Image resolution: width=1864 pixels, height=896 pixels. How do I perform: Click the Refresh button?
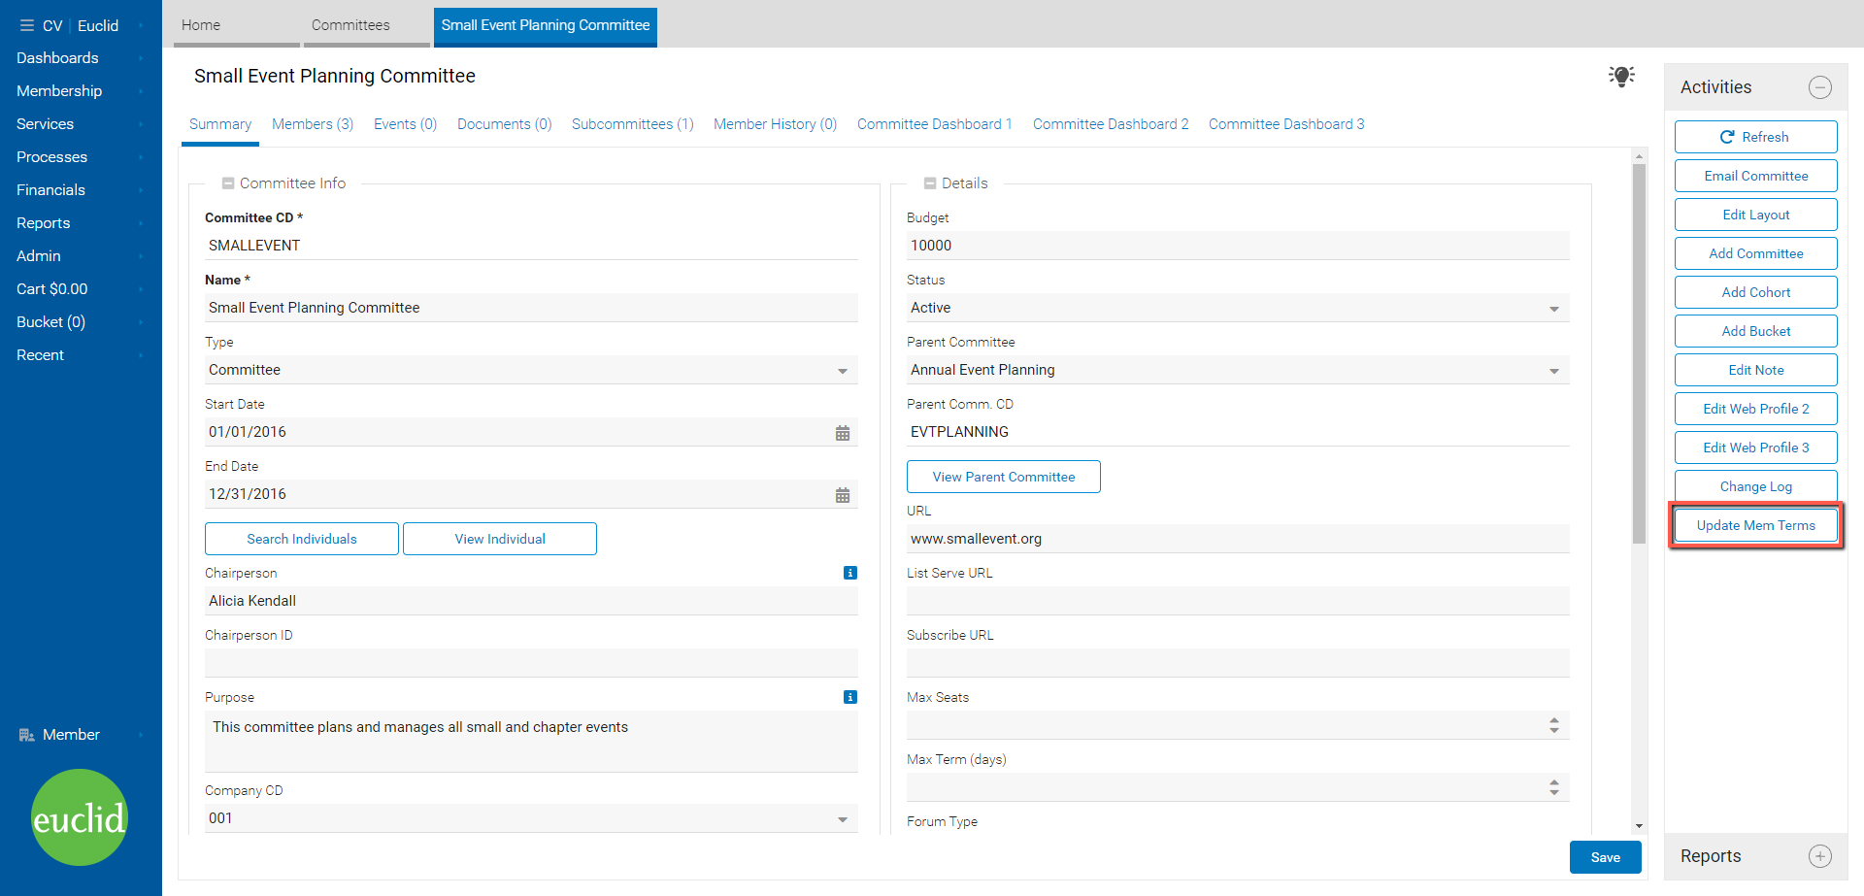(x=1755, y=137)
